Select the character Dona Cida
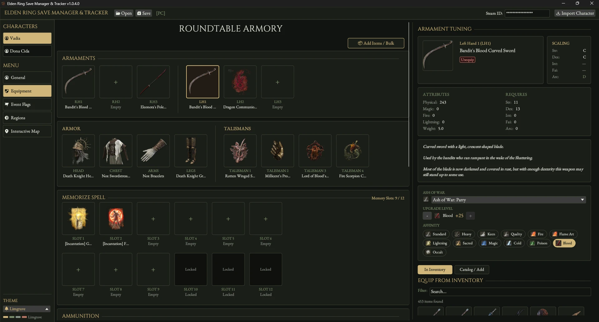Image resolution: width=599 pixels, height=322 pixels. coord(27,51)
